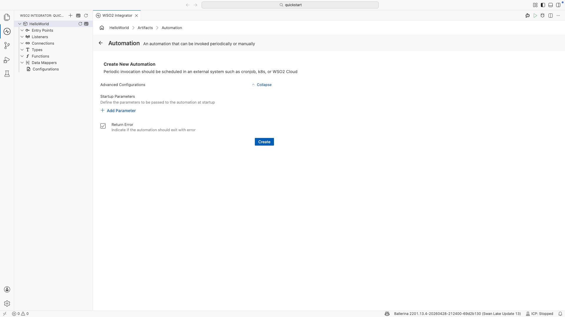The image size is (565, 317).
Task: Click the debug bug icon in the editor toolbar
Action: click(543, 16)
